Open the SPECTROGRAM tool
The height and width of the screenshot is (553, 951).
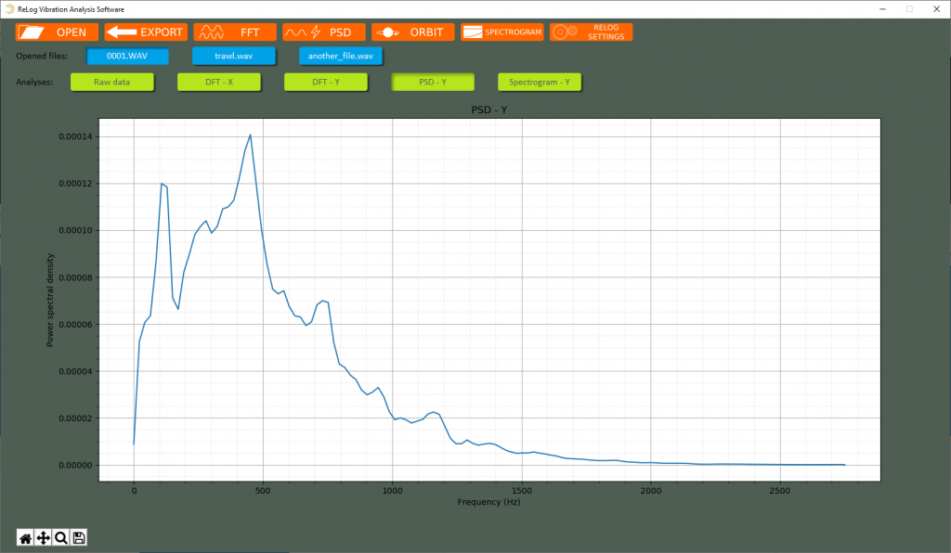(x=502, y=32)
